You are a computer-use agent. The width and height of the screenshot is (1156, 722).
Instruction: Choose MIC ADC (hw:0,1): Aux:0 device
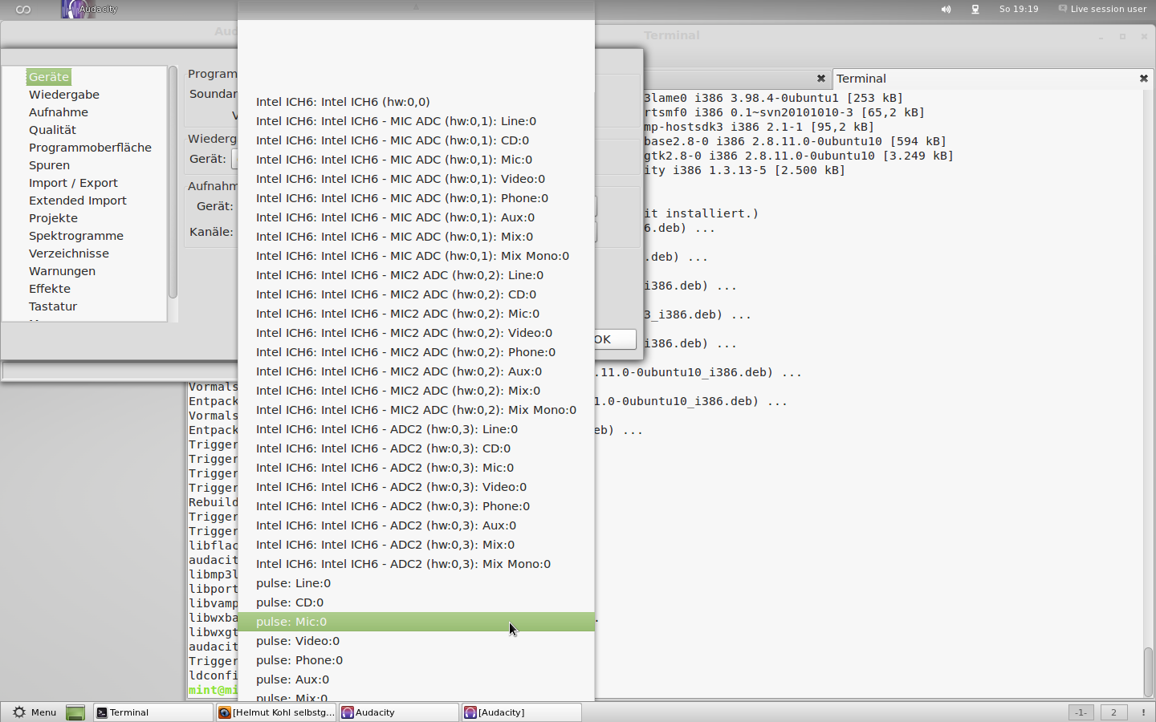[x=416, y=217]
